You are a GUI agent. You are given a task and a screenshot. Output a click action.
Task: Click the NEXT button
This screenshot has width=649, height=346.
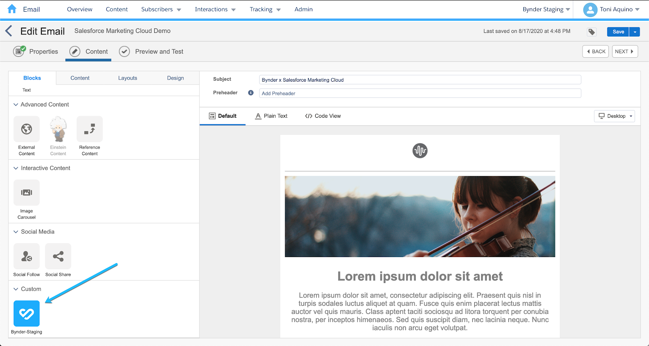[625, 52]
